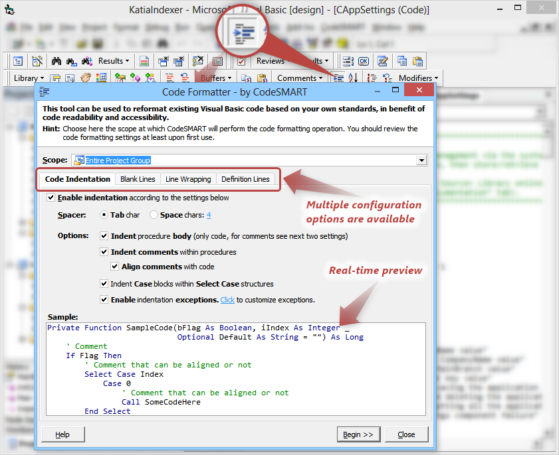The width and height of the screenshot is (559, 455).
Task: Click inside the Sample code preview box
Action: [236, 369]
